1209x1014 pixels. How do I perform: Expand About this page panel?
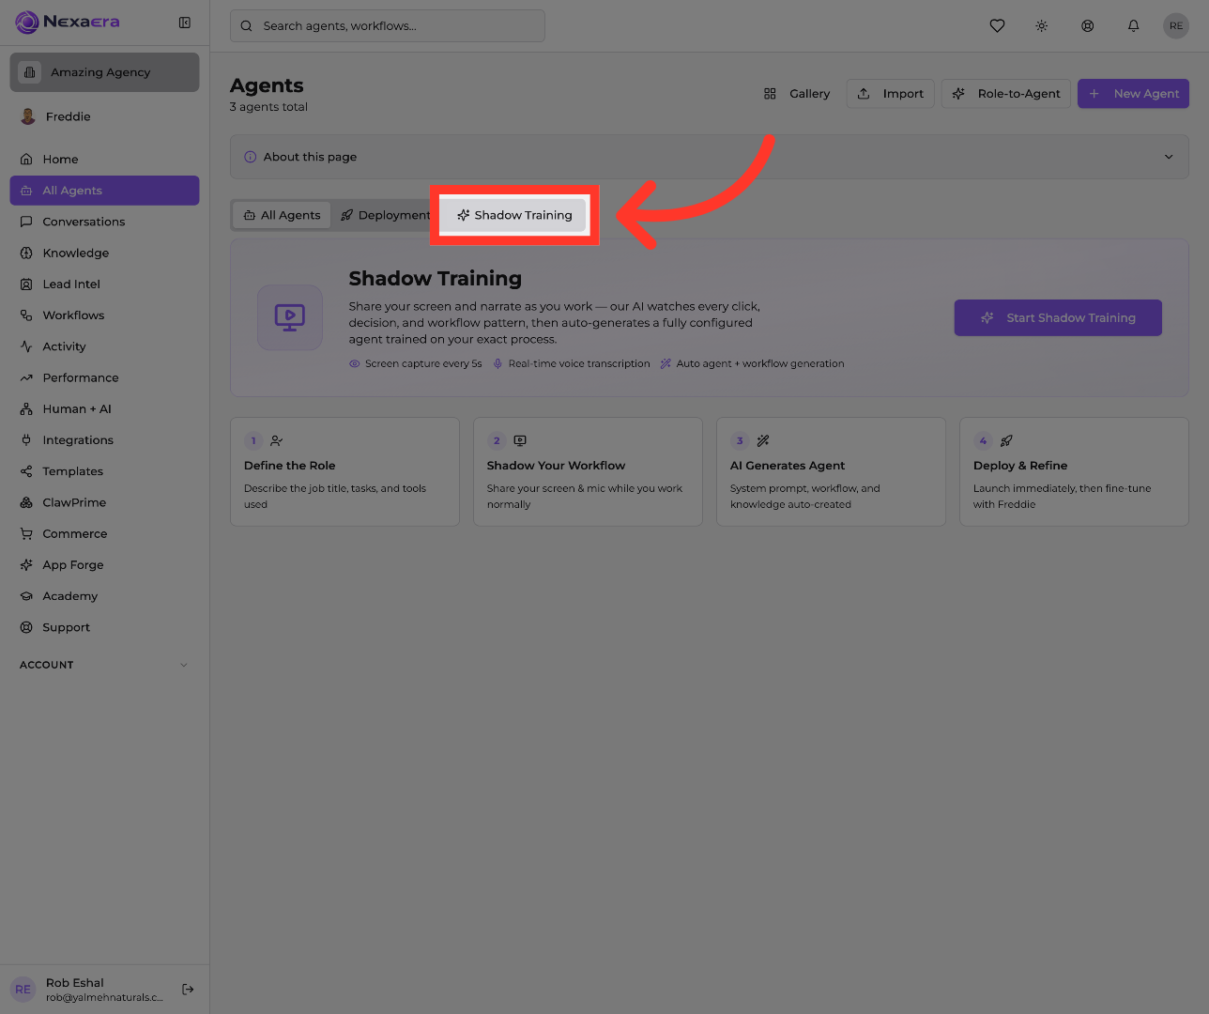point(710,157)
